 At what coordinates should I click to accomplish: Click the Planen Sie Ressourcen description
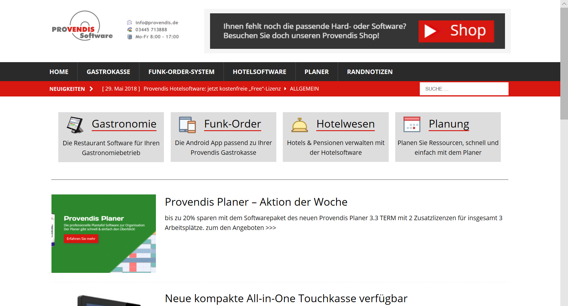(x=448, y=147)
